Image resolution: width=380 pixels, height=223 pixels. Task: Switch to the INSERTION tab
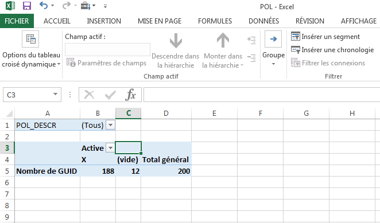pos(104,21)
